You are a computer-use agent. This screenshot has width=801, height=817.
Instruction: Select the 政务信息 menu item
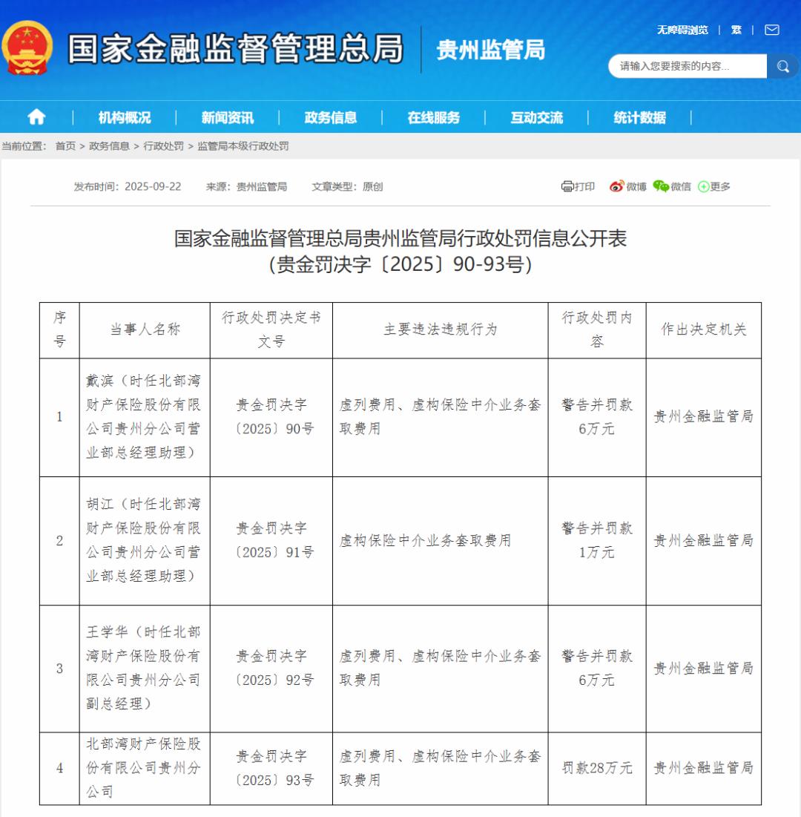330,117
